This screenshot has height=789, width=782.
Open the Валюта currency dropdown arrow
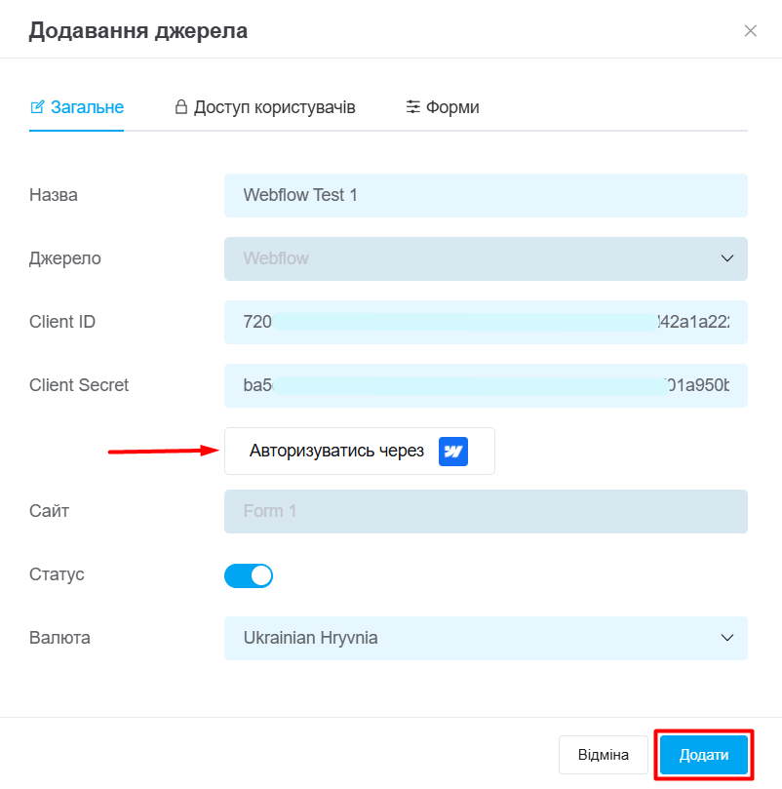point(726,638)
